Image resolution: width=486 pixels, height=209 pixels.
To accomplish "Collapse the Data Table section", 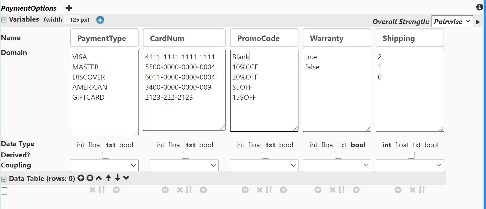I will pos(4,179).
